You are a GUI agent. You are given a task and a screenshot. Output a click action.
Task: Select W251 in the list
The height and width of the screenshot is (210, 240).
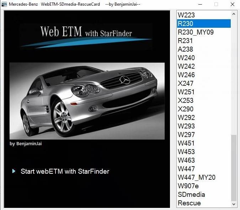click(204, 92)
